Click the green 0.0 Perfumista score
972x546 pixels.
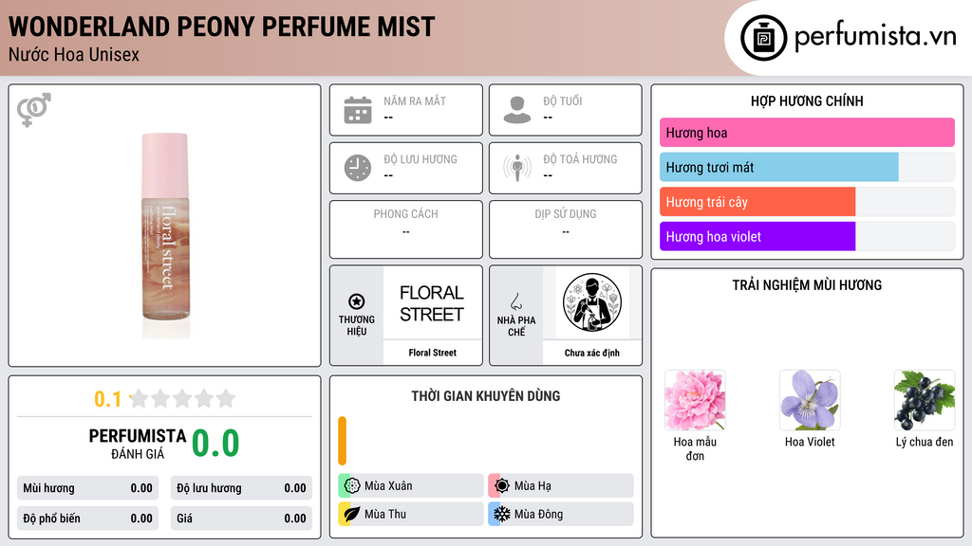pyautogui.click(x=215, y=444)
